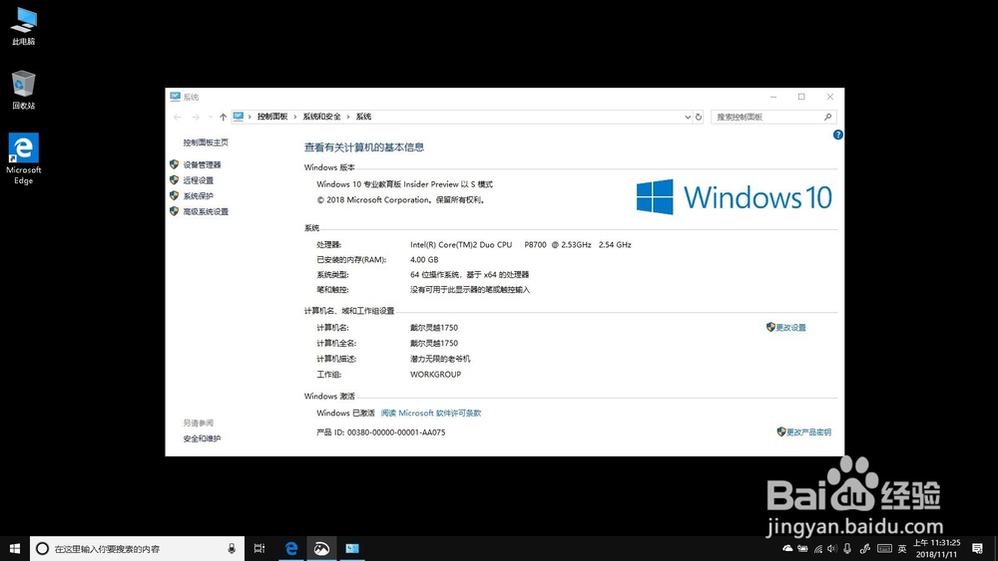Read the Microsoft 软件许可条款 link

tap(431, 413)
